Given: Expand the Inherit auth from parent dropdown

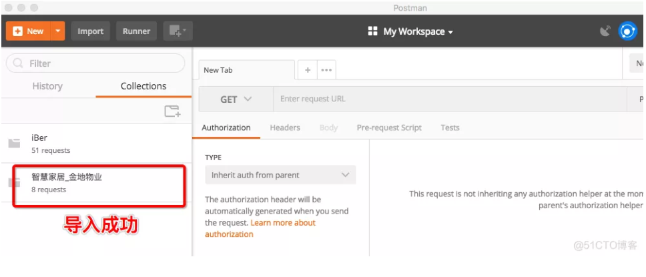Looking at the screenshot, I should (280, 175).
